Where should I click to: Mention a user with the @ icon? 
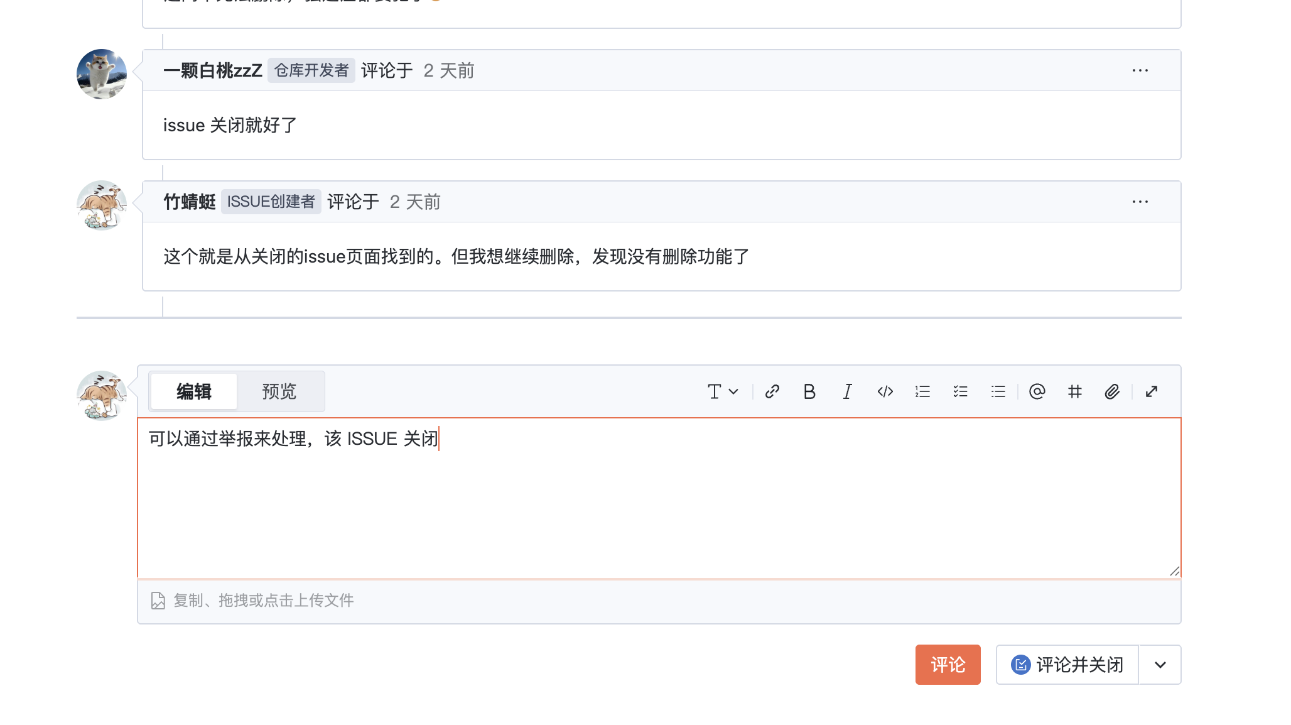[x=1037, y=391]
